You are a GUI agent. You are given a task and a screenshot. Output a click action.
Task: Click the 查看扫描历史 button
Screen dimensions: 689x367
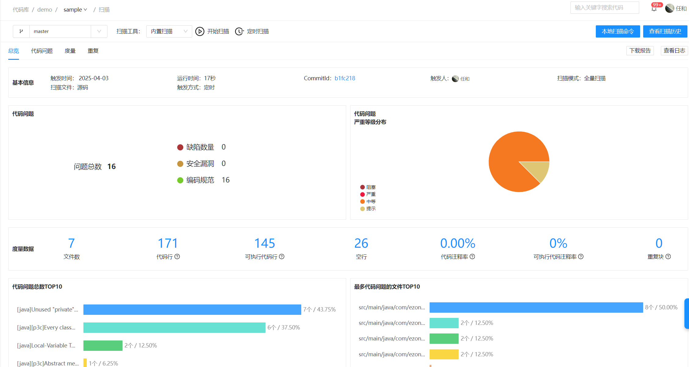point(665,31)
